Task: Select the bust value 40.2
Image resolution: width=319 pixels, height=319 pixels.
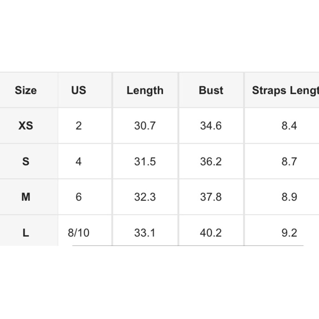Action: 211,233
